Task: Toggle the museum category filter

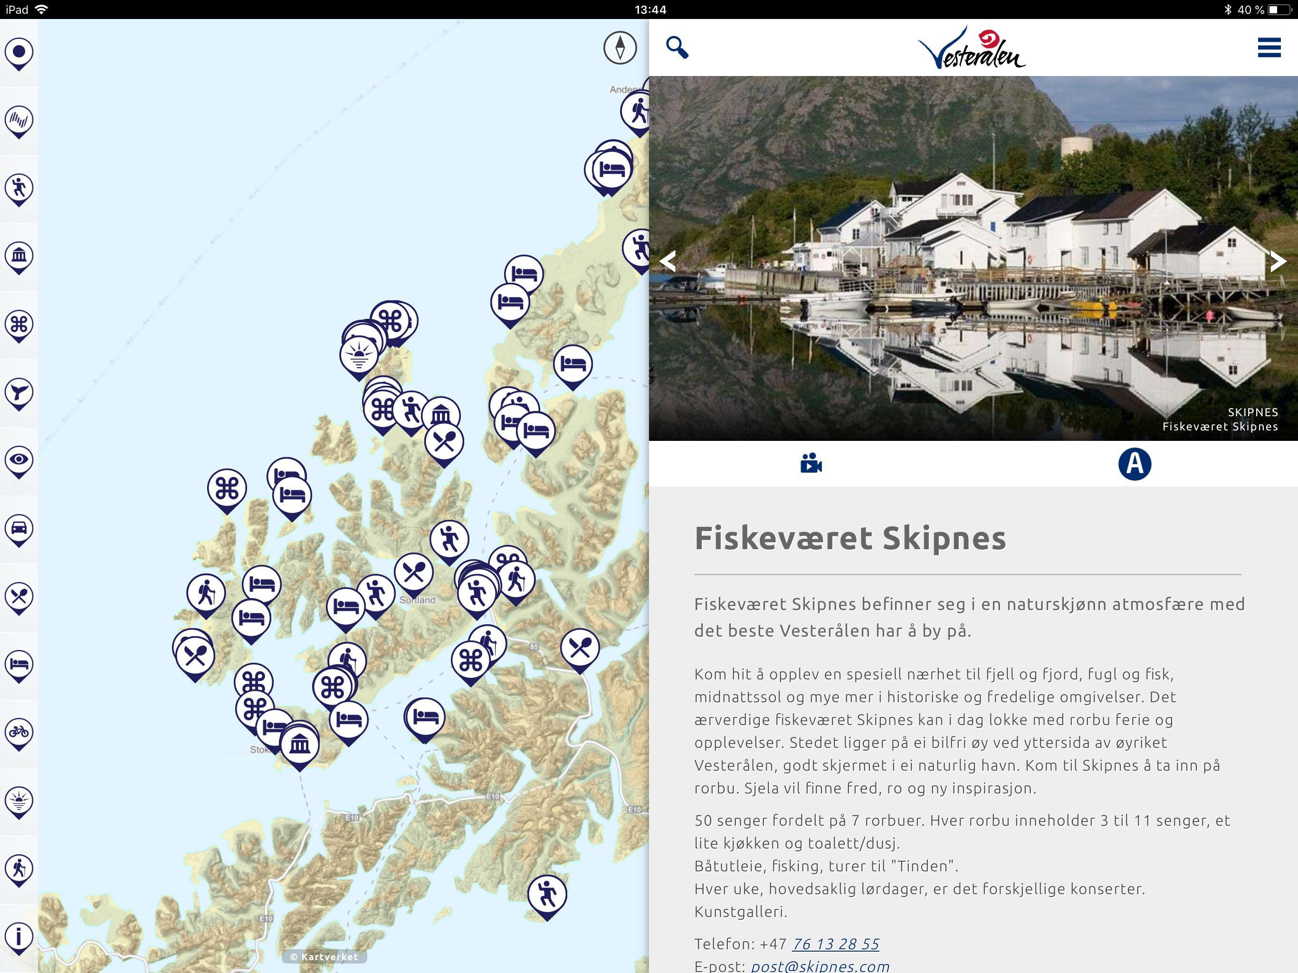Action: tap(19, 258)
